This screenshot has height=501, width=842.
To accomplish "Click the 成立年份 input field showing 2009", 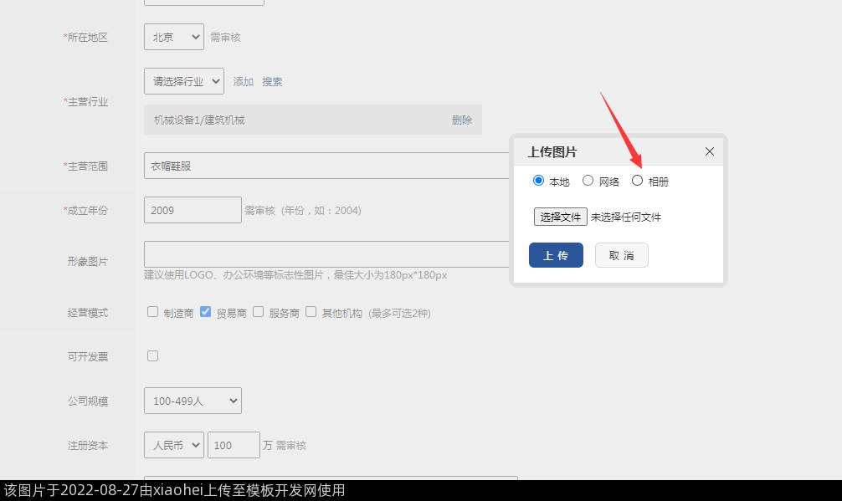I will coord(193,210).
